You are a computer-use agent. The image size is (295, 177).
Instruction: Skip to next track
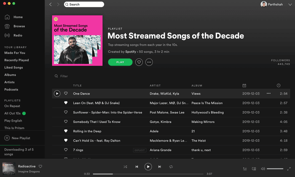pyautogui.click(x=160, y=166)
